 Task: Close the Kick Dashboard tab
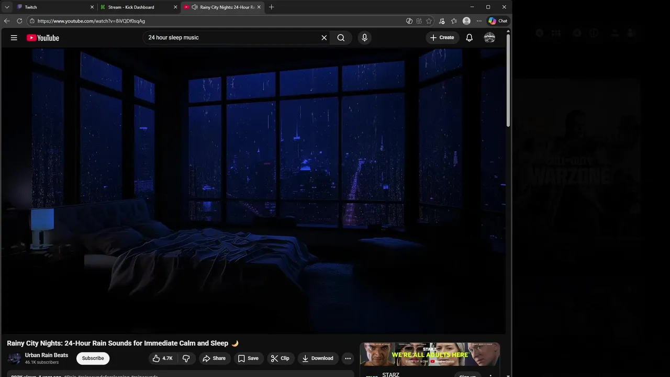175,7
